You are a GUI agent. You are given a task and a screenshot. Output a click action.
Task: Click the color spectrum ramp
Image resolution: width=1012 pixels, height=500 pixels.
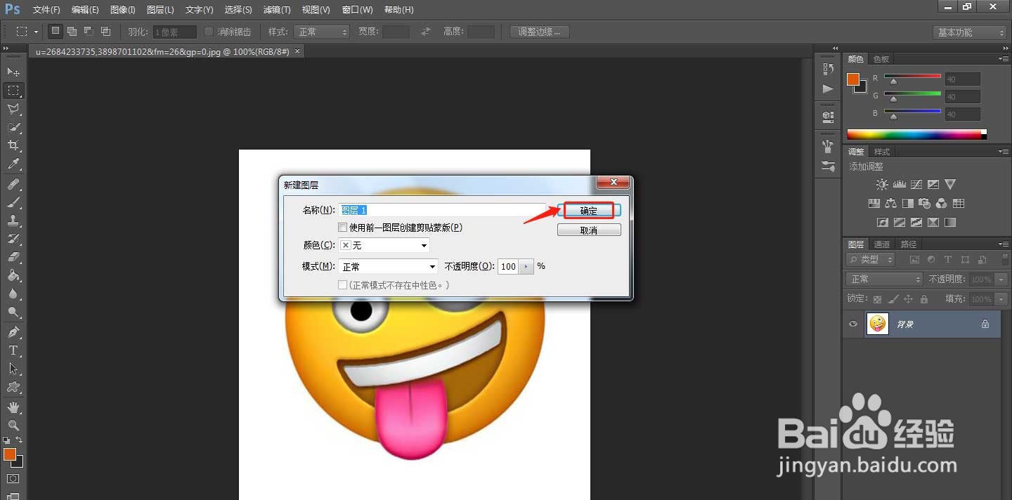click(x=916, y=134)
